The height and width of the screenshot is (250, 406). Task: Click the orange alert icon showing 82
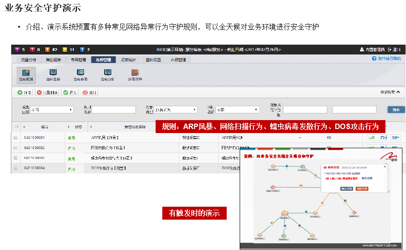pyautogui.click(x=47, y=50)
